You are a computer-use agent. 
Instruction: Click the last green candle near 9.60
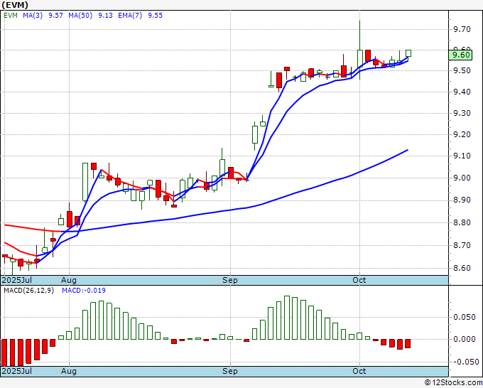pyautogui.click(x=408, y=53)
